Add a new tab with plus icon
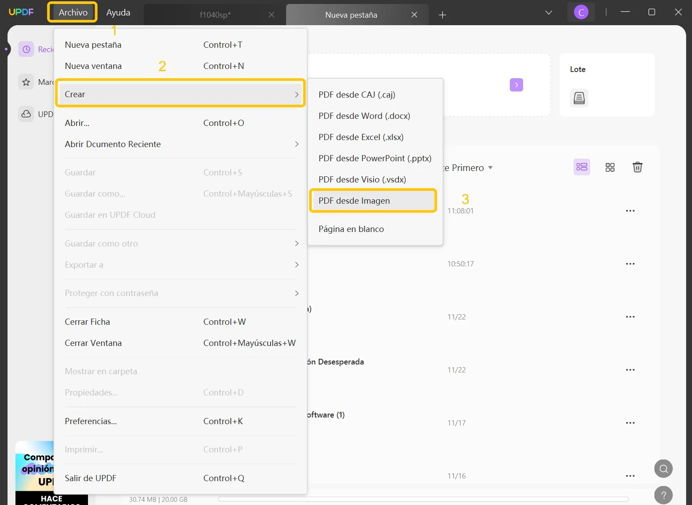 click(x=442, y=15)
